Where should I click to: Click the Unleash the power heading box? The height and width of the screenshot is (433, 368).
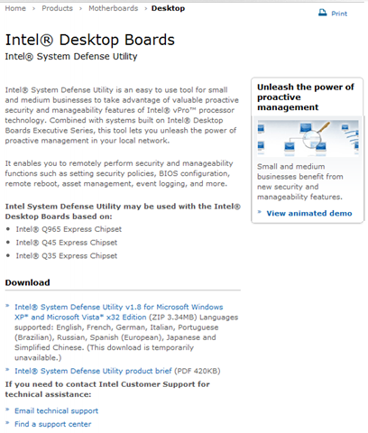(x=308, y=97)
